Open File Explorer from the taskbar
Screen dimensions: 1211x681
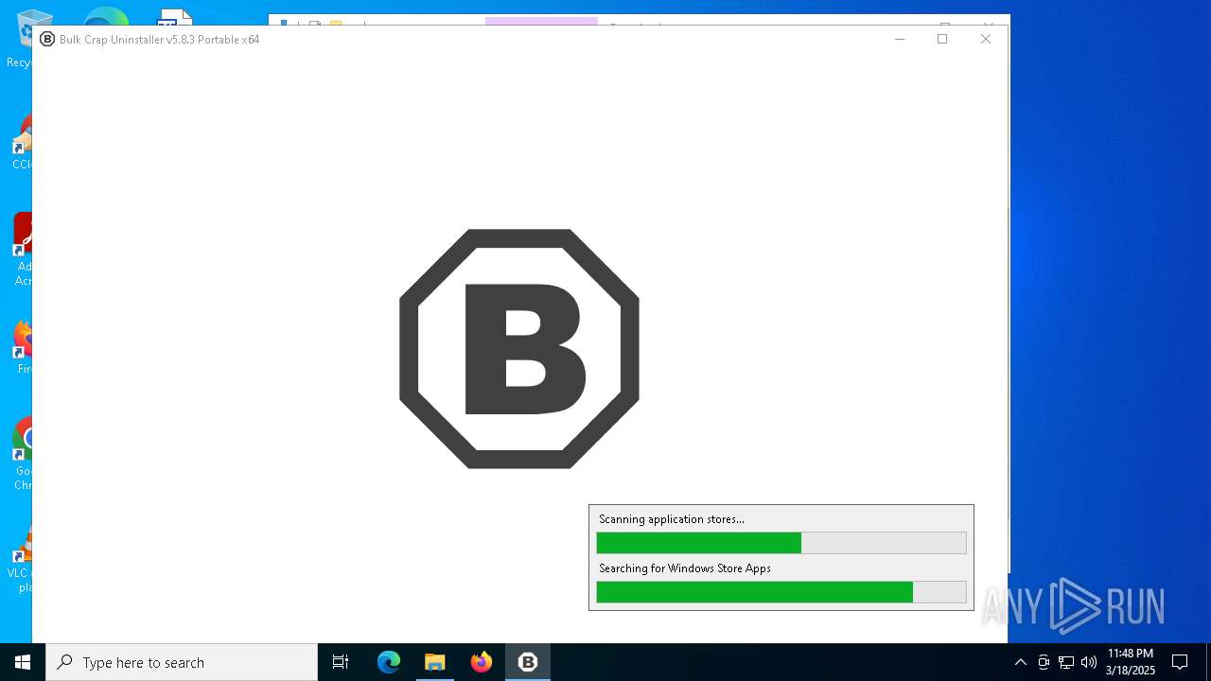[435, 662]
